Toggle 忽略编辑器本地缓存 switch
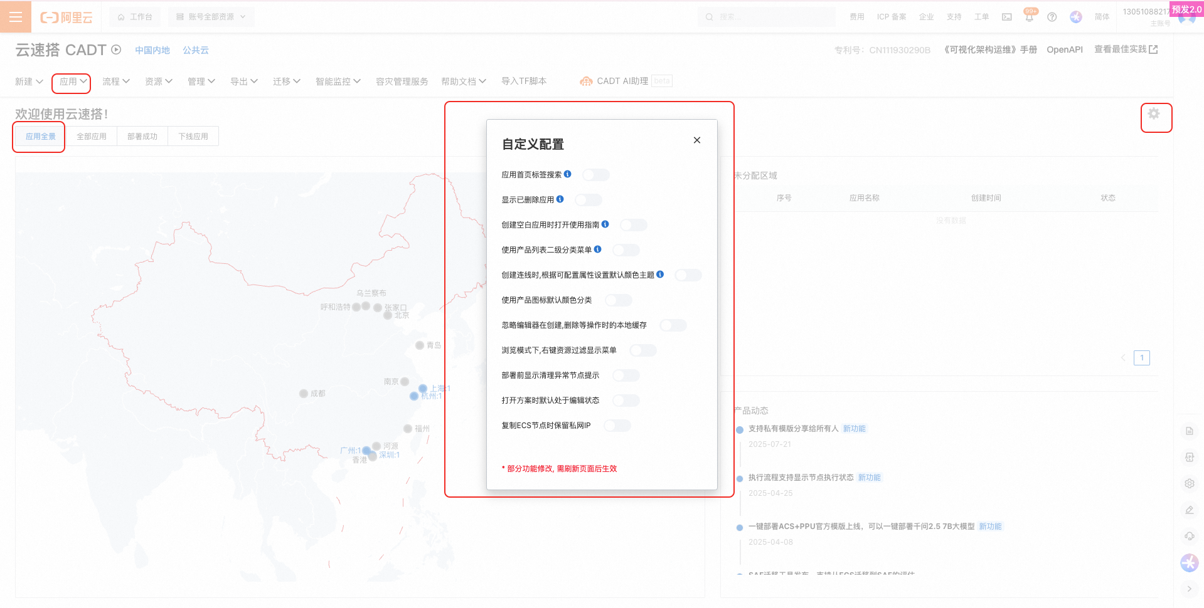Image resolution: width=1204 pixels, height=608 pixels. click(x=673, y=325)
